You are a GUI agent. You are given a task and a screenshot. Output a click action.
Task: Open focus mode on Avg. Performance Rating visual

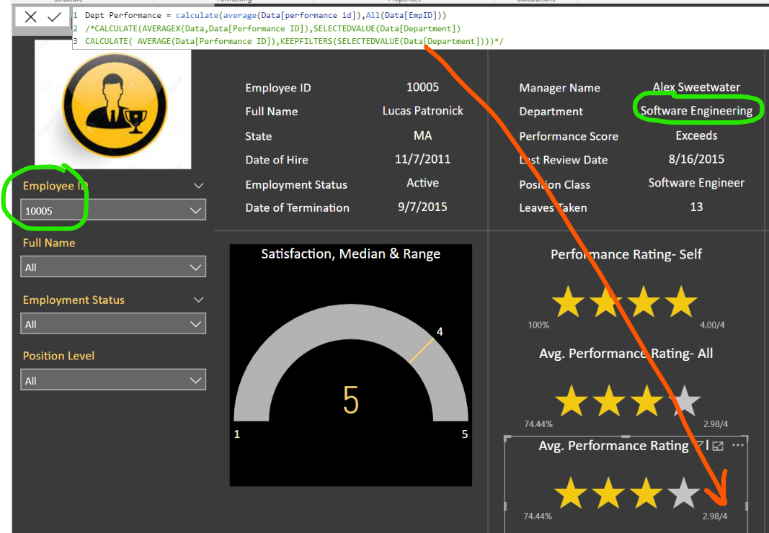click(x=718, y=446)
